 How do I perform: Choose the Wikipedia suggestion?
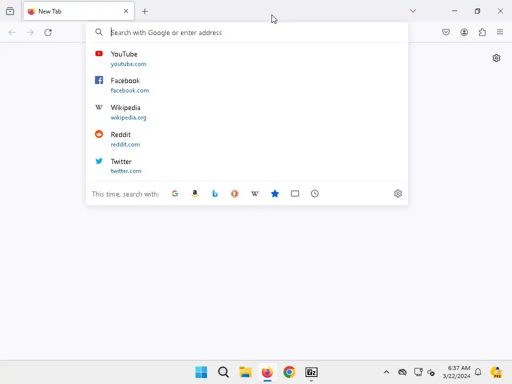click(247, 112)
